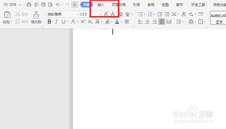Align text left
The height and width of the screenshot is (129, 226).
(x=140, y=22)
